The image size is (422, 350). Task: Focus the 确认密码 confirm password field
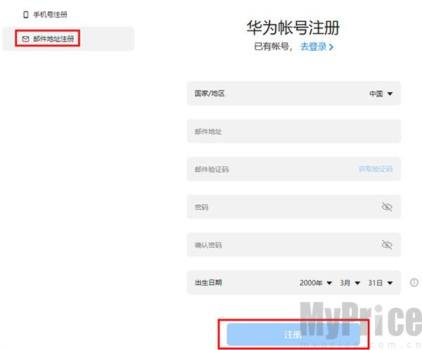click(294, 244)
